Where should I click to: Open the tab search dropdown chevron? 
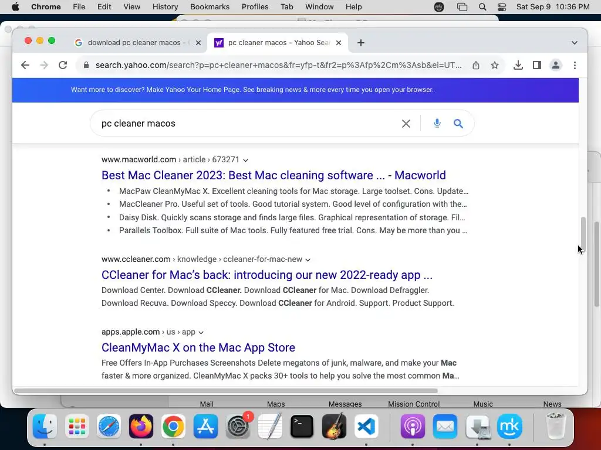(x=574, y=43)
